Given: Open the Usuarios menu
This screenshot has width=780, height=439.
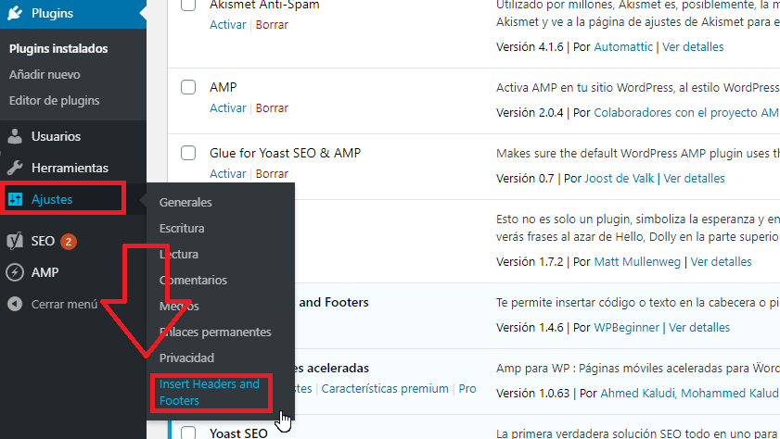Looking at the screenshot, I should click(57, 136).
